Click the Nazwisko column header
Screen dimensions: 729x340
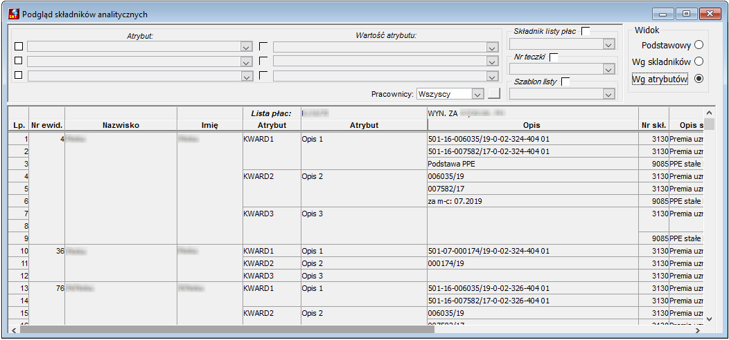[x=121, y=125]
